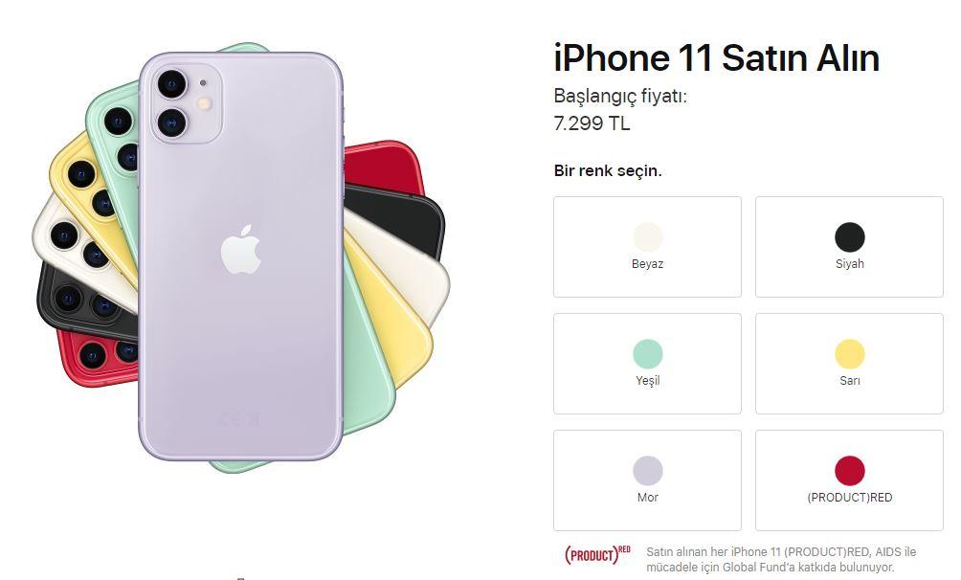Click the 'Siyah' text label
Viewport: 961px width, 580px height.
point(849,263)
